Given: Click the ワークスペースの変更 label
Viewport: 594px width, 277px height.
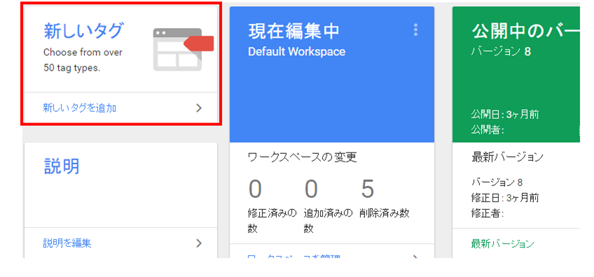Looking at the screenshot, I should [303, 157].
